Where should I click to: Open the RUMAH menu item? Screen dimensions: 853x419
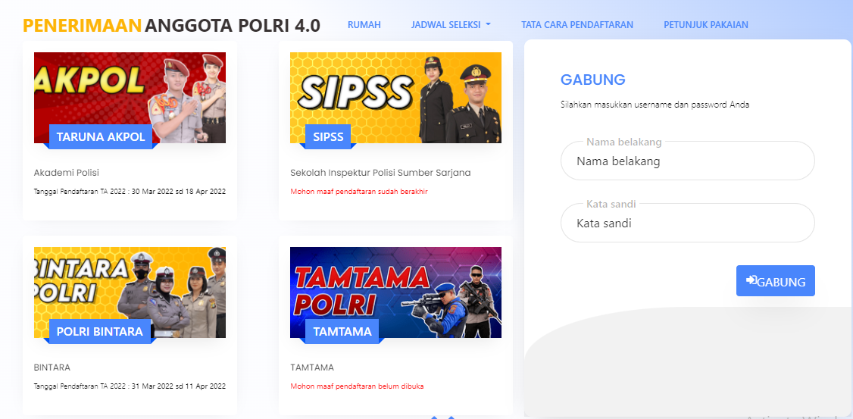(364, 24)
